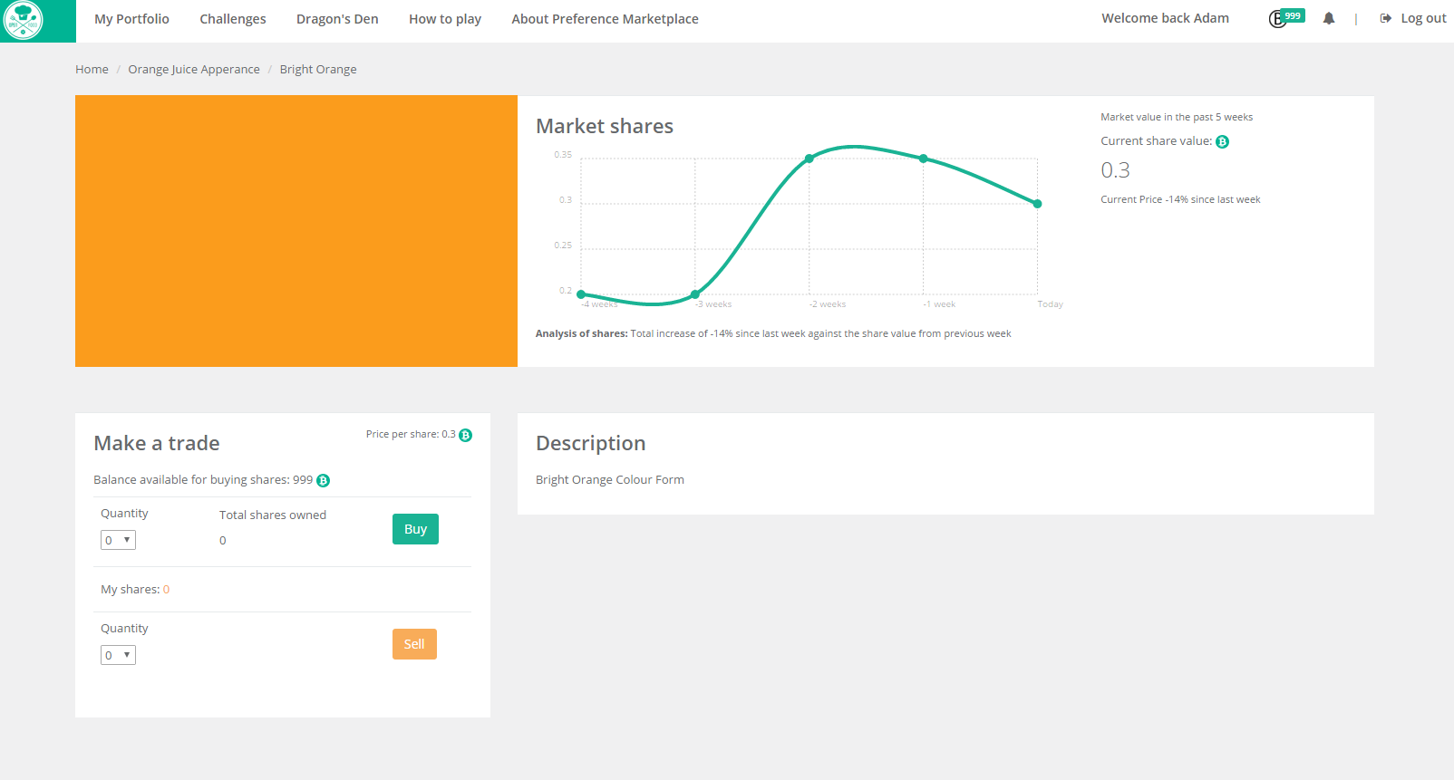Viewport: 1454px width, 780px height.
Task: Open the Buy quantity dropdown
Action: pos(118,541)
